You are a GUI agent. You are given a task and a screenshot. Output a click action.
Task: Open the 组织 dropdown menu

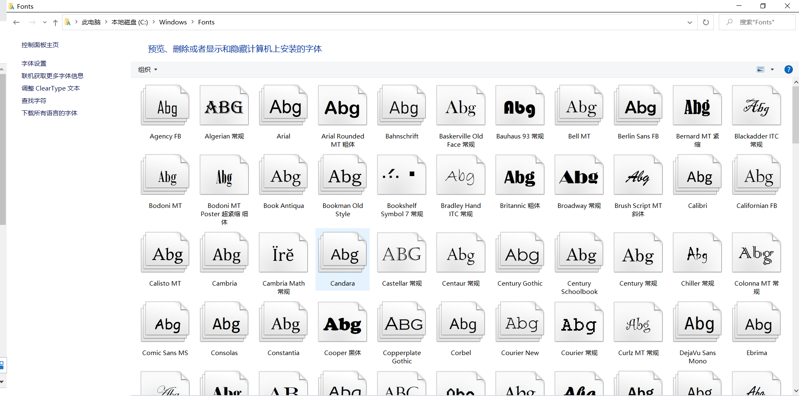pos(148,69)
